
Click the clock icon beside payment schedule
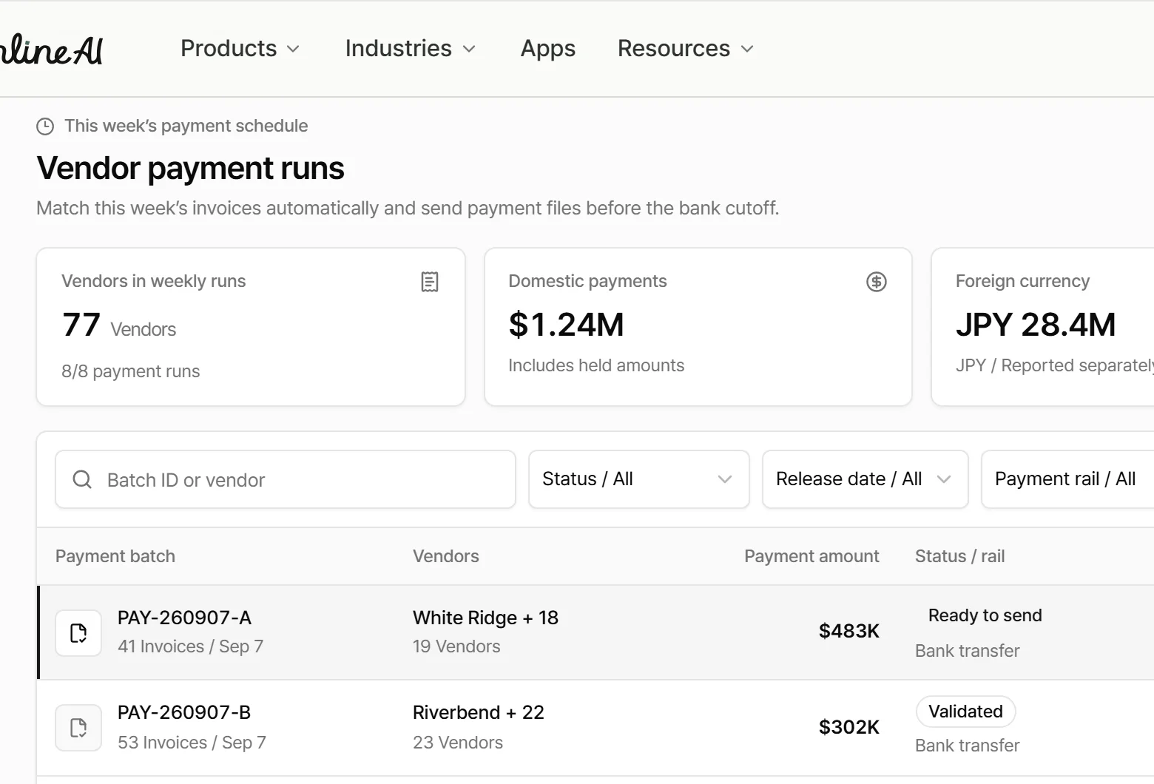(45, 126)
